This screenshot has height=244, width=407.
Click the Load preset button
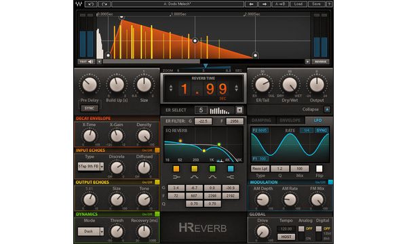coord(298,4)
